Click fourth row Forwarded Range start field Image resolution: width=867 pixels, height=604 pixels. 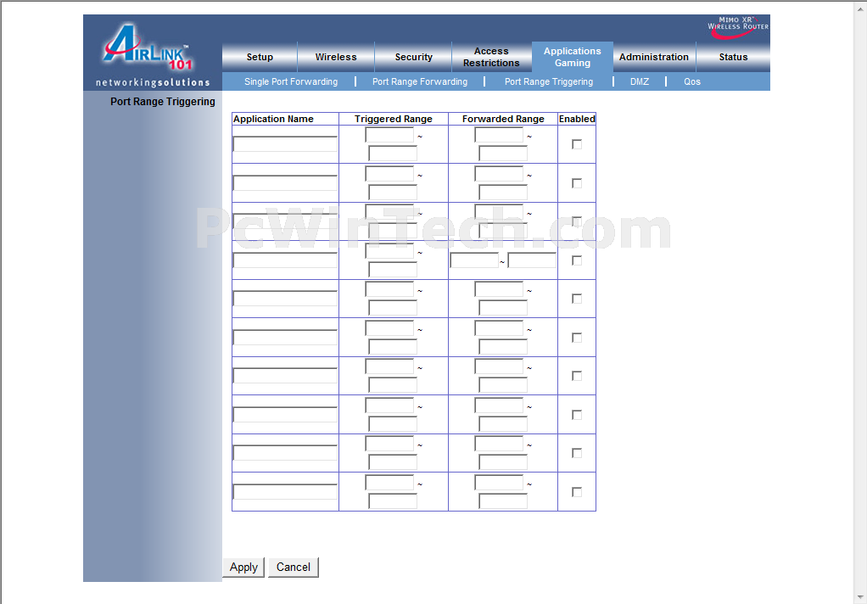click(x=474, y=260)
